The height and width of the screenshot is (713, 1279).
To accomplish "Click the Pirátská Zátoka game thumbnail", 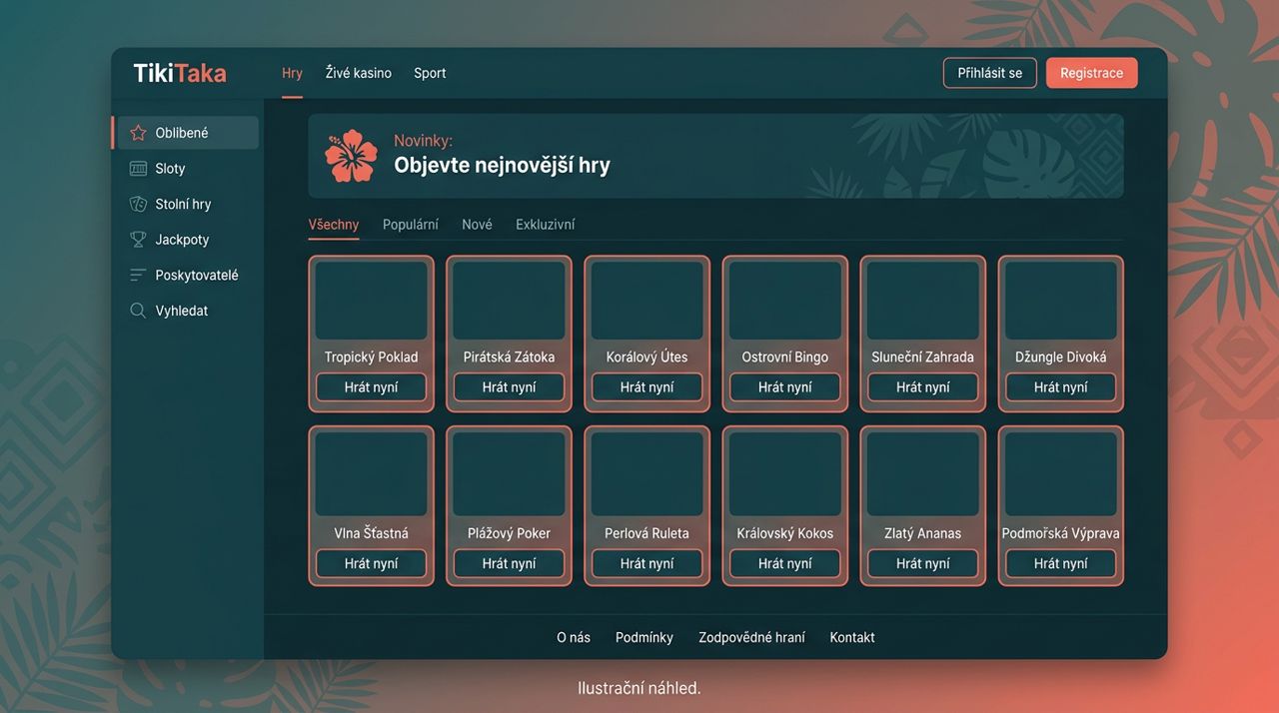I will tap(509, 301).
